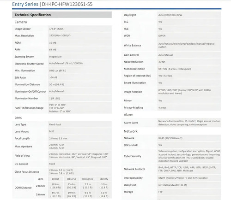Select the '0.01 Lux @F2.0' value
Image resolution: width=231 pixels, height=200 pixels.
[x=58, y=71]
